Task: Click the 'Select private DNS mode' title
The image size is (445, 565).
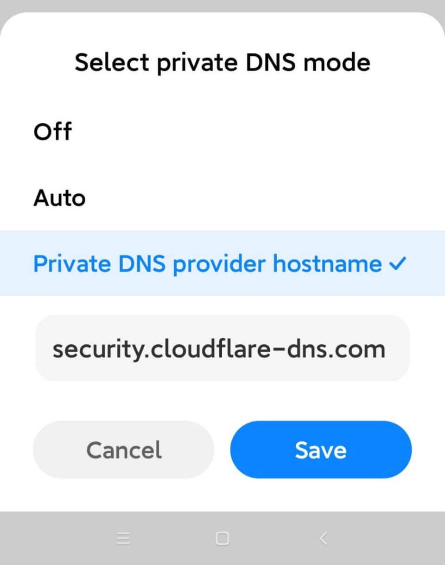Action: tap(222, 62)
